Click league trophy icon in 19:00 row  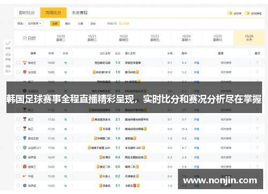(x=25, y=63)
